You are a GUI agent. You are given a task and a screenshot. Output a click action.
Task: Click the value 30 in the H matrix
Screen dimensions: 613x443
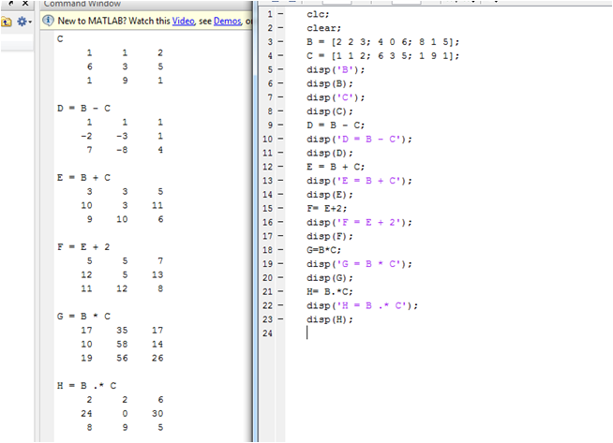157,414
